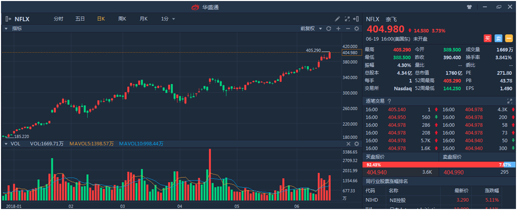
Task: Sort by 代码 column header
Action: coord(371,191)
